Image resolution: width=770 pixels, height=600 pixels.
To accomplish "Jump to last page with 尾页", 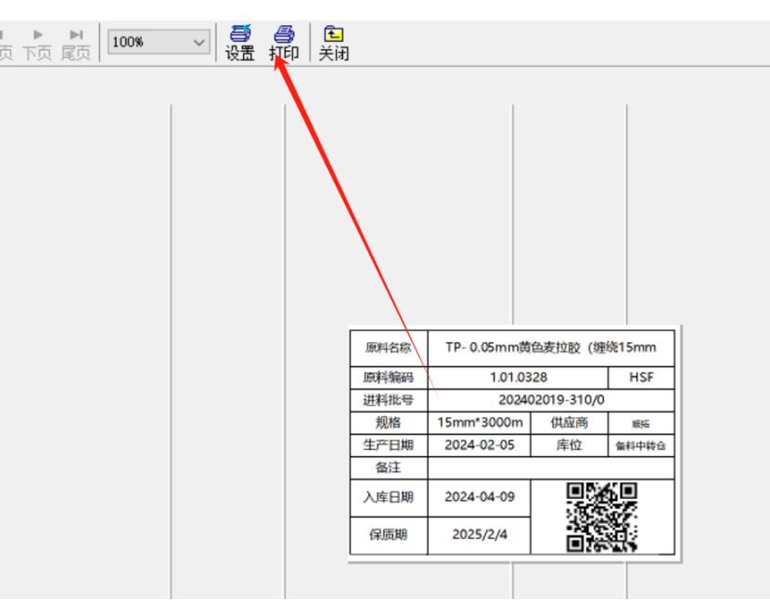I will pos(76,45).
